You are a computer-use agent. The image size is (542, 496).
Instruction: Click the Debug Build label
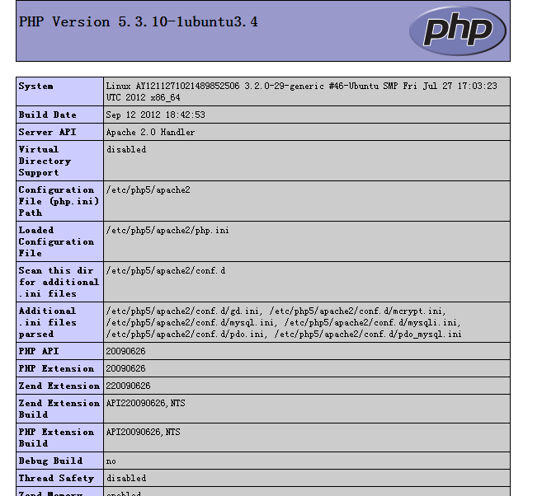pos(50,461)
